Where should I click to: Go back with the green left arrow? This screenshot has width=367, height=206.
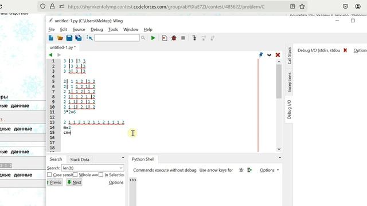coord(50,55)
